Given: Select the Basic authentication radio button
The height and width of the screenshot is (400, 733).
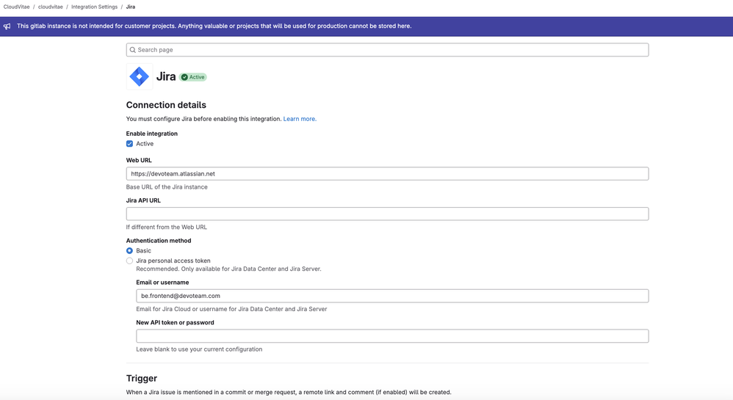Looking at the screenshot, I should (x=129, y=251).
